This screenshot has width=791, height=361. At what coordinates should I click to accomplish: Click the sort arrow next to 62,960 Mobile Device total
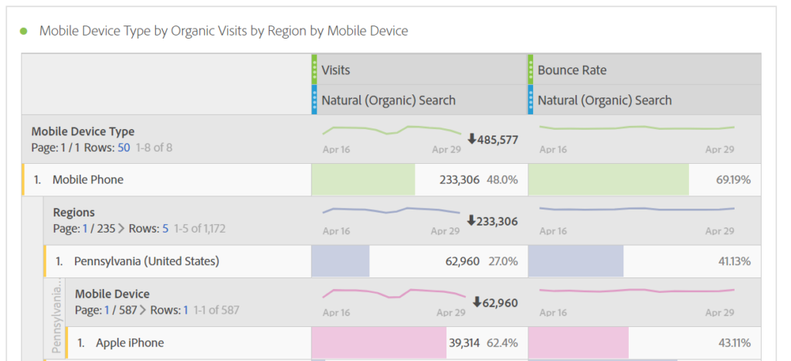477,301
